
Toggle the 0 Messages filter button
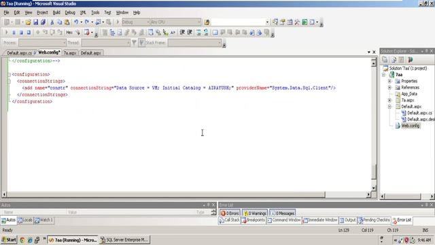click(283, 213)
